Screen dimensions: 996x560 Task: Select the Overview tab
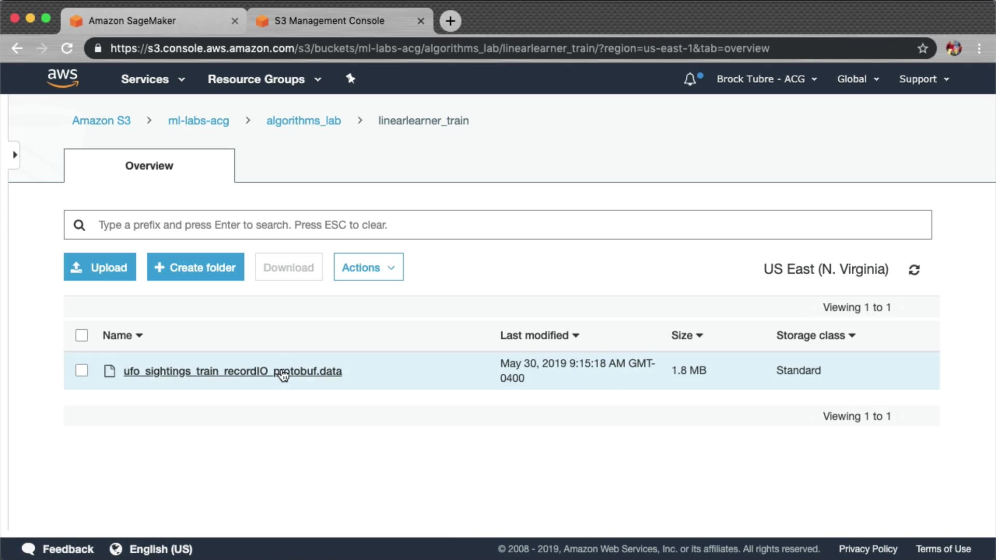(149, 166)
